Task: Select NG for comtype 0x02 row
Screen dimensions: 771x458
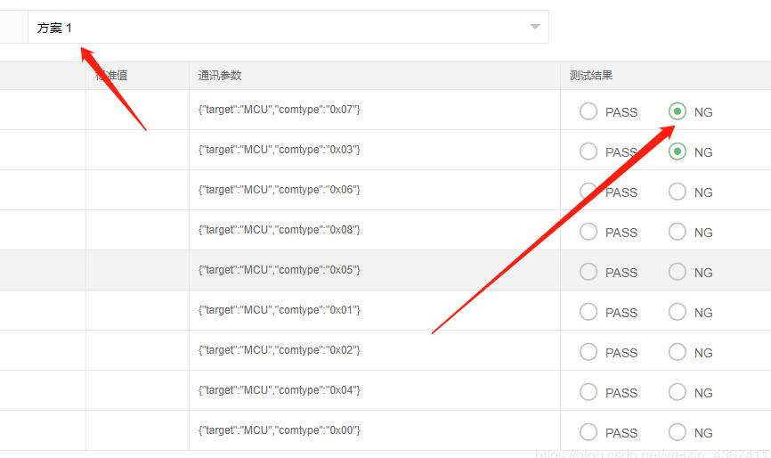Action: coord(678,352)
